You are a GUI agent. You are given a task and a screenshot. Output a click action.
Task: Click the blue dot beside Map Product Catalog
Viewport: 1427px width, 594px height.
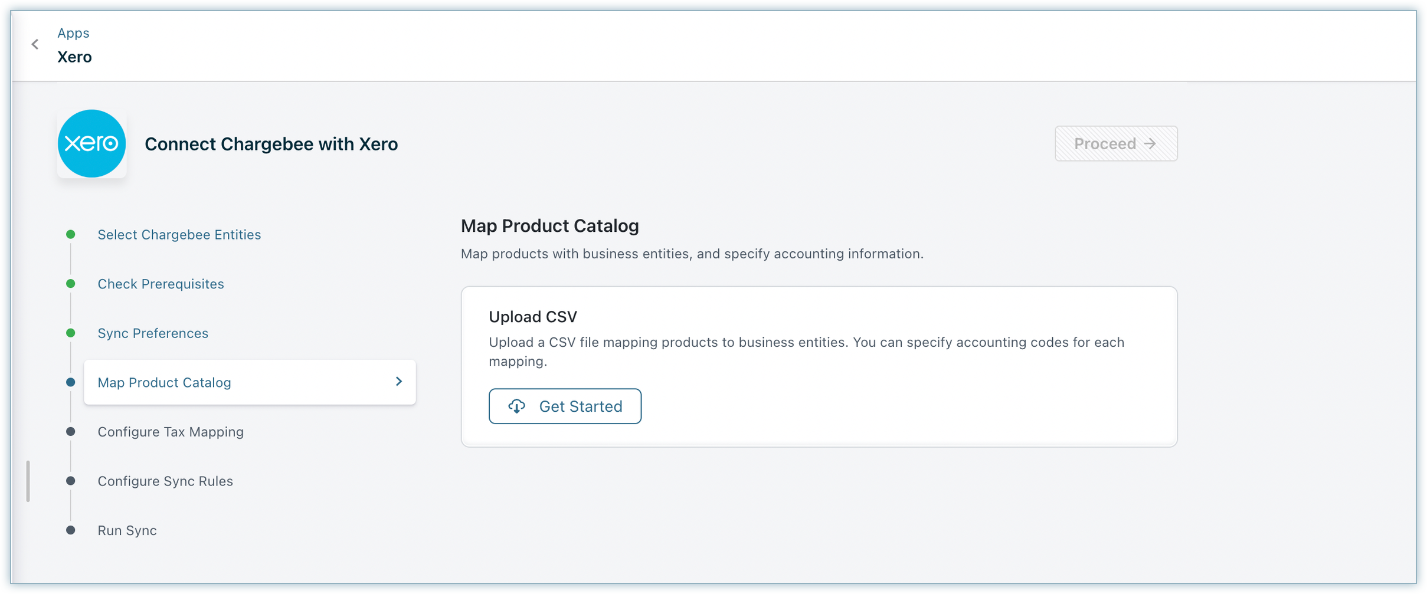(71, 382)
